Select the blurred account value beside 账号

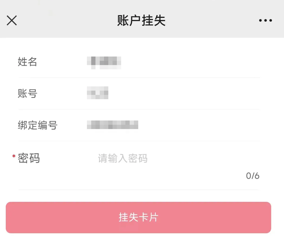point(98,94)
